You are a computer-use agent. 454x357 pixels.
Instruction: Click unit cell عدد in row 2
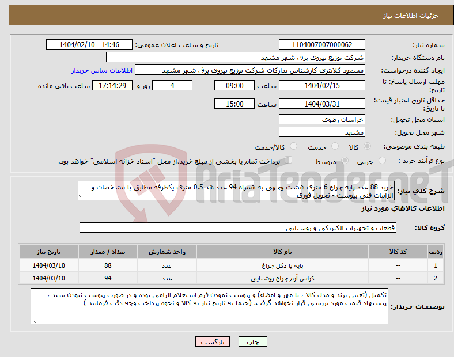[x=167, y=278]
